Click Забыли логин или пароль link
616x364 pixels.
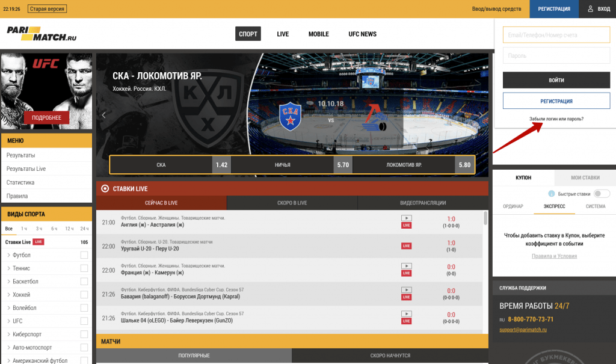pos(556,119)
